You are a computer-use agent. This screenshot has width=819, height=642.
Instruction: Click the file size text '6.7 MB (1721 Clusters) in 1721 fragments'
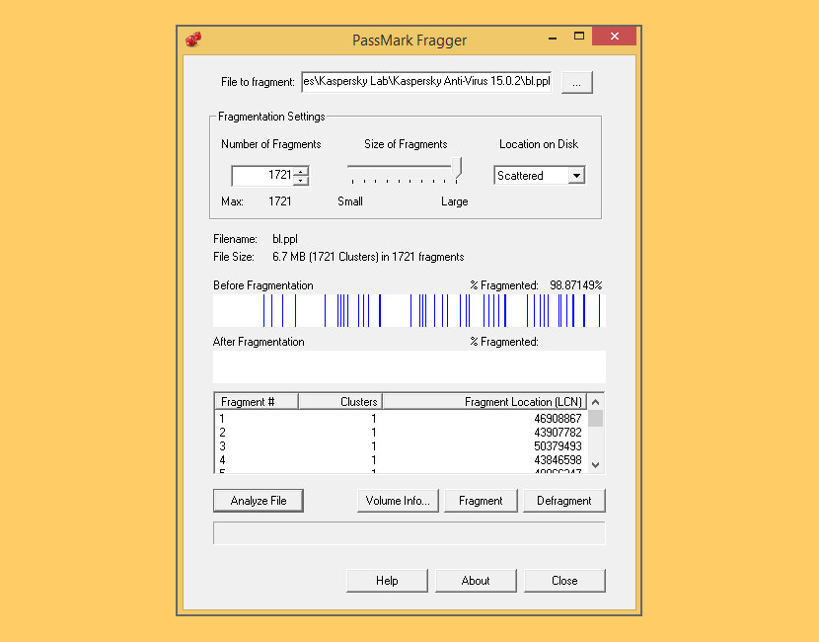pos(368,257)
